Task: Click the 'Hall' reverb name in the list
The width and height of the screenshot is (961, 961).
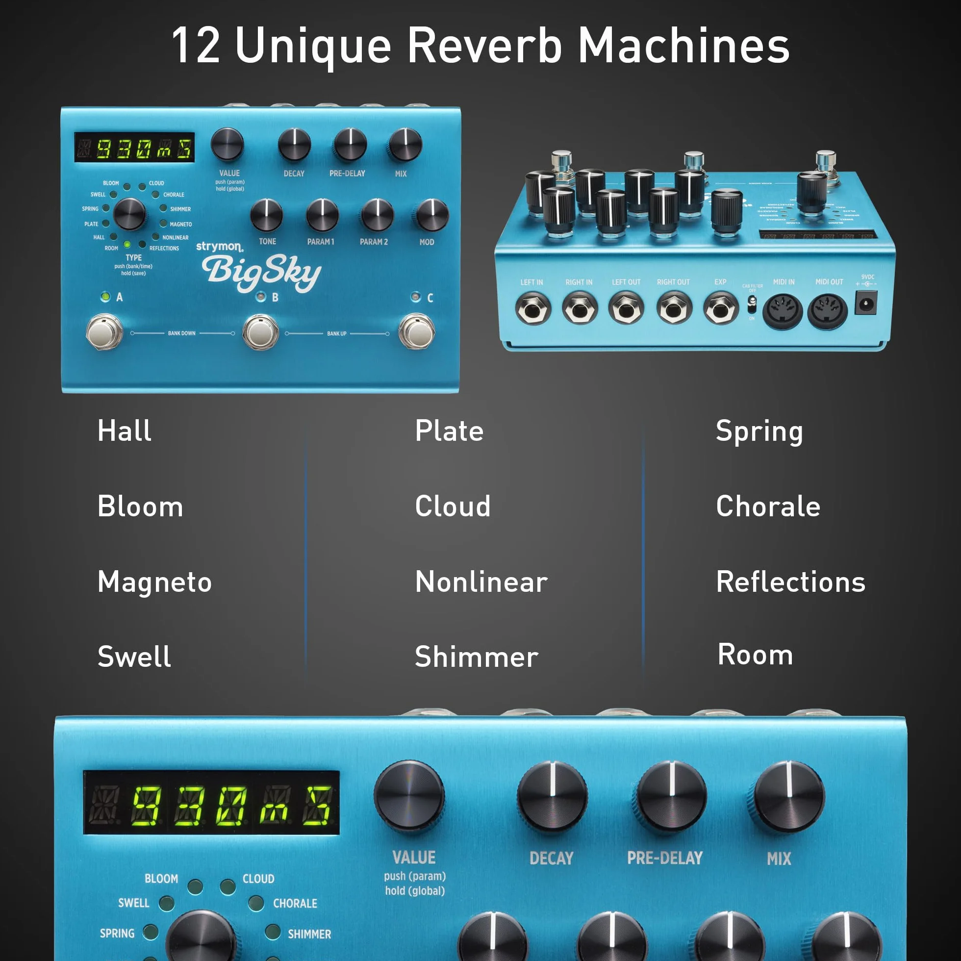Action: pyautogui.click(x=125, y=431)
